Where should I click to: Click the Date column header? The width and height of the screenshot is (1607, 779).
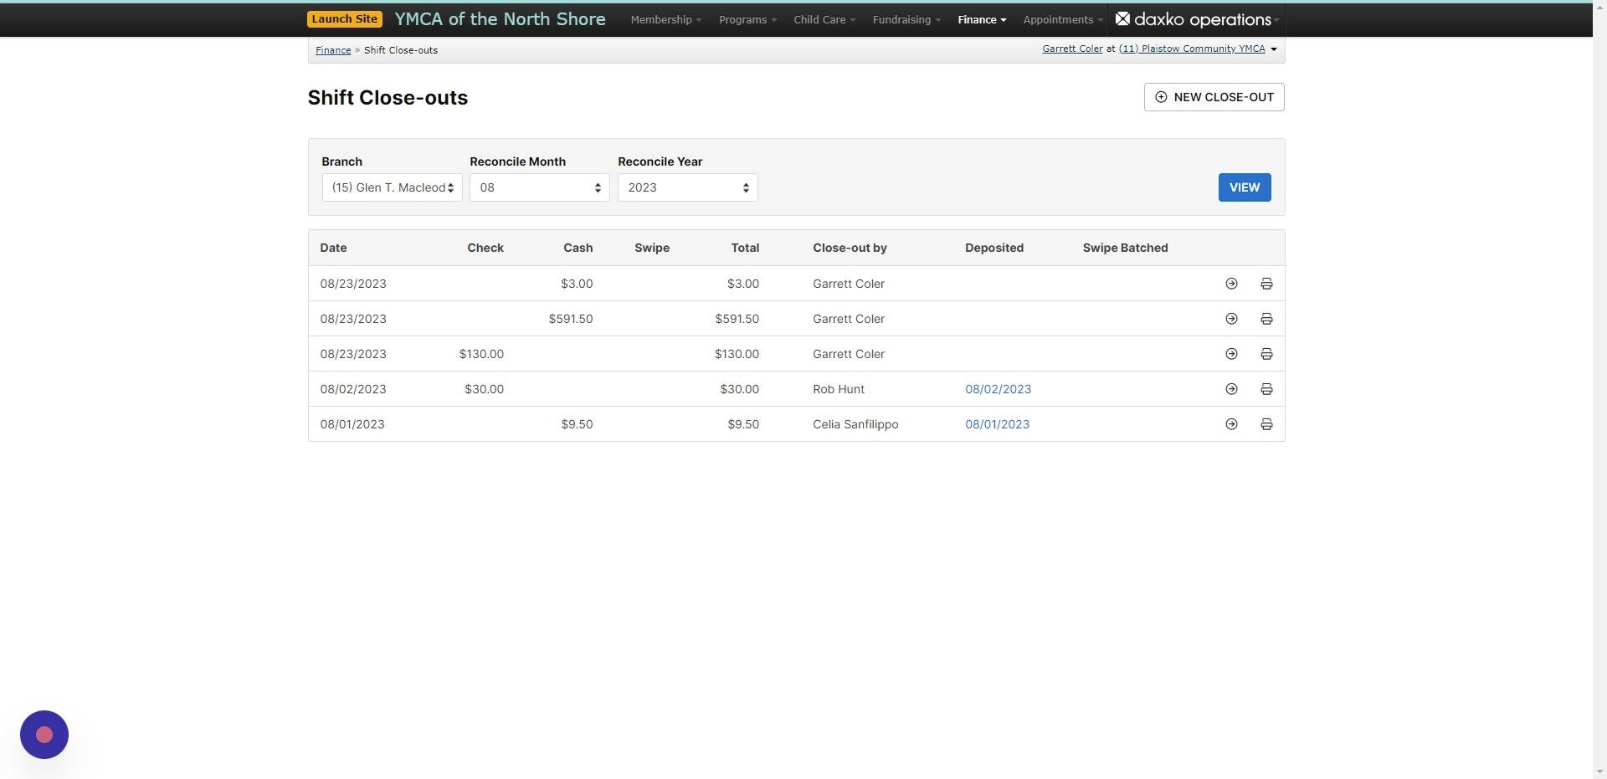[x=333, y=248]
